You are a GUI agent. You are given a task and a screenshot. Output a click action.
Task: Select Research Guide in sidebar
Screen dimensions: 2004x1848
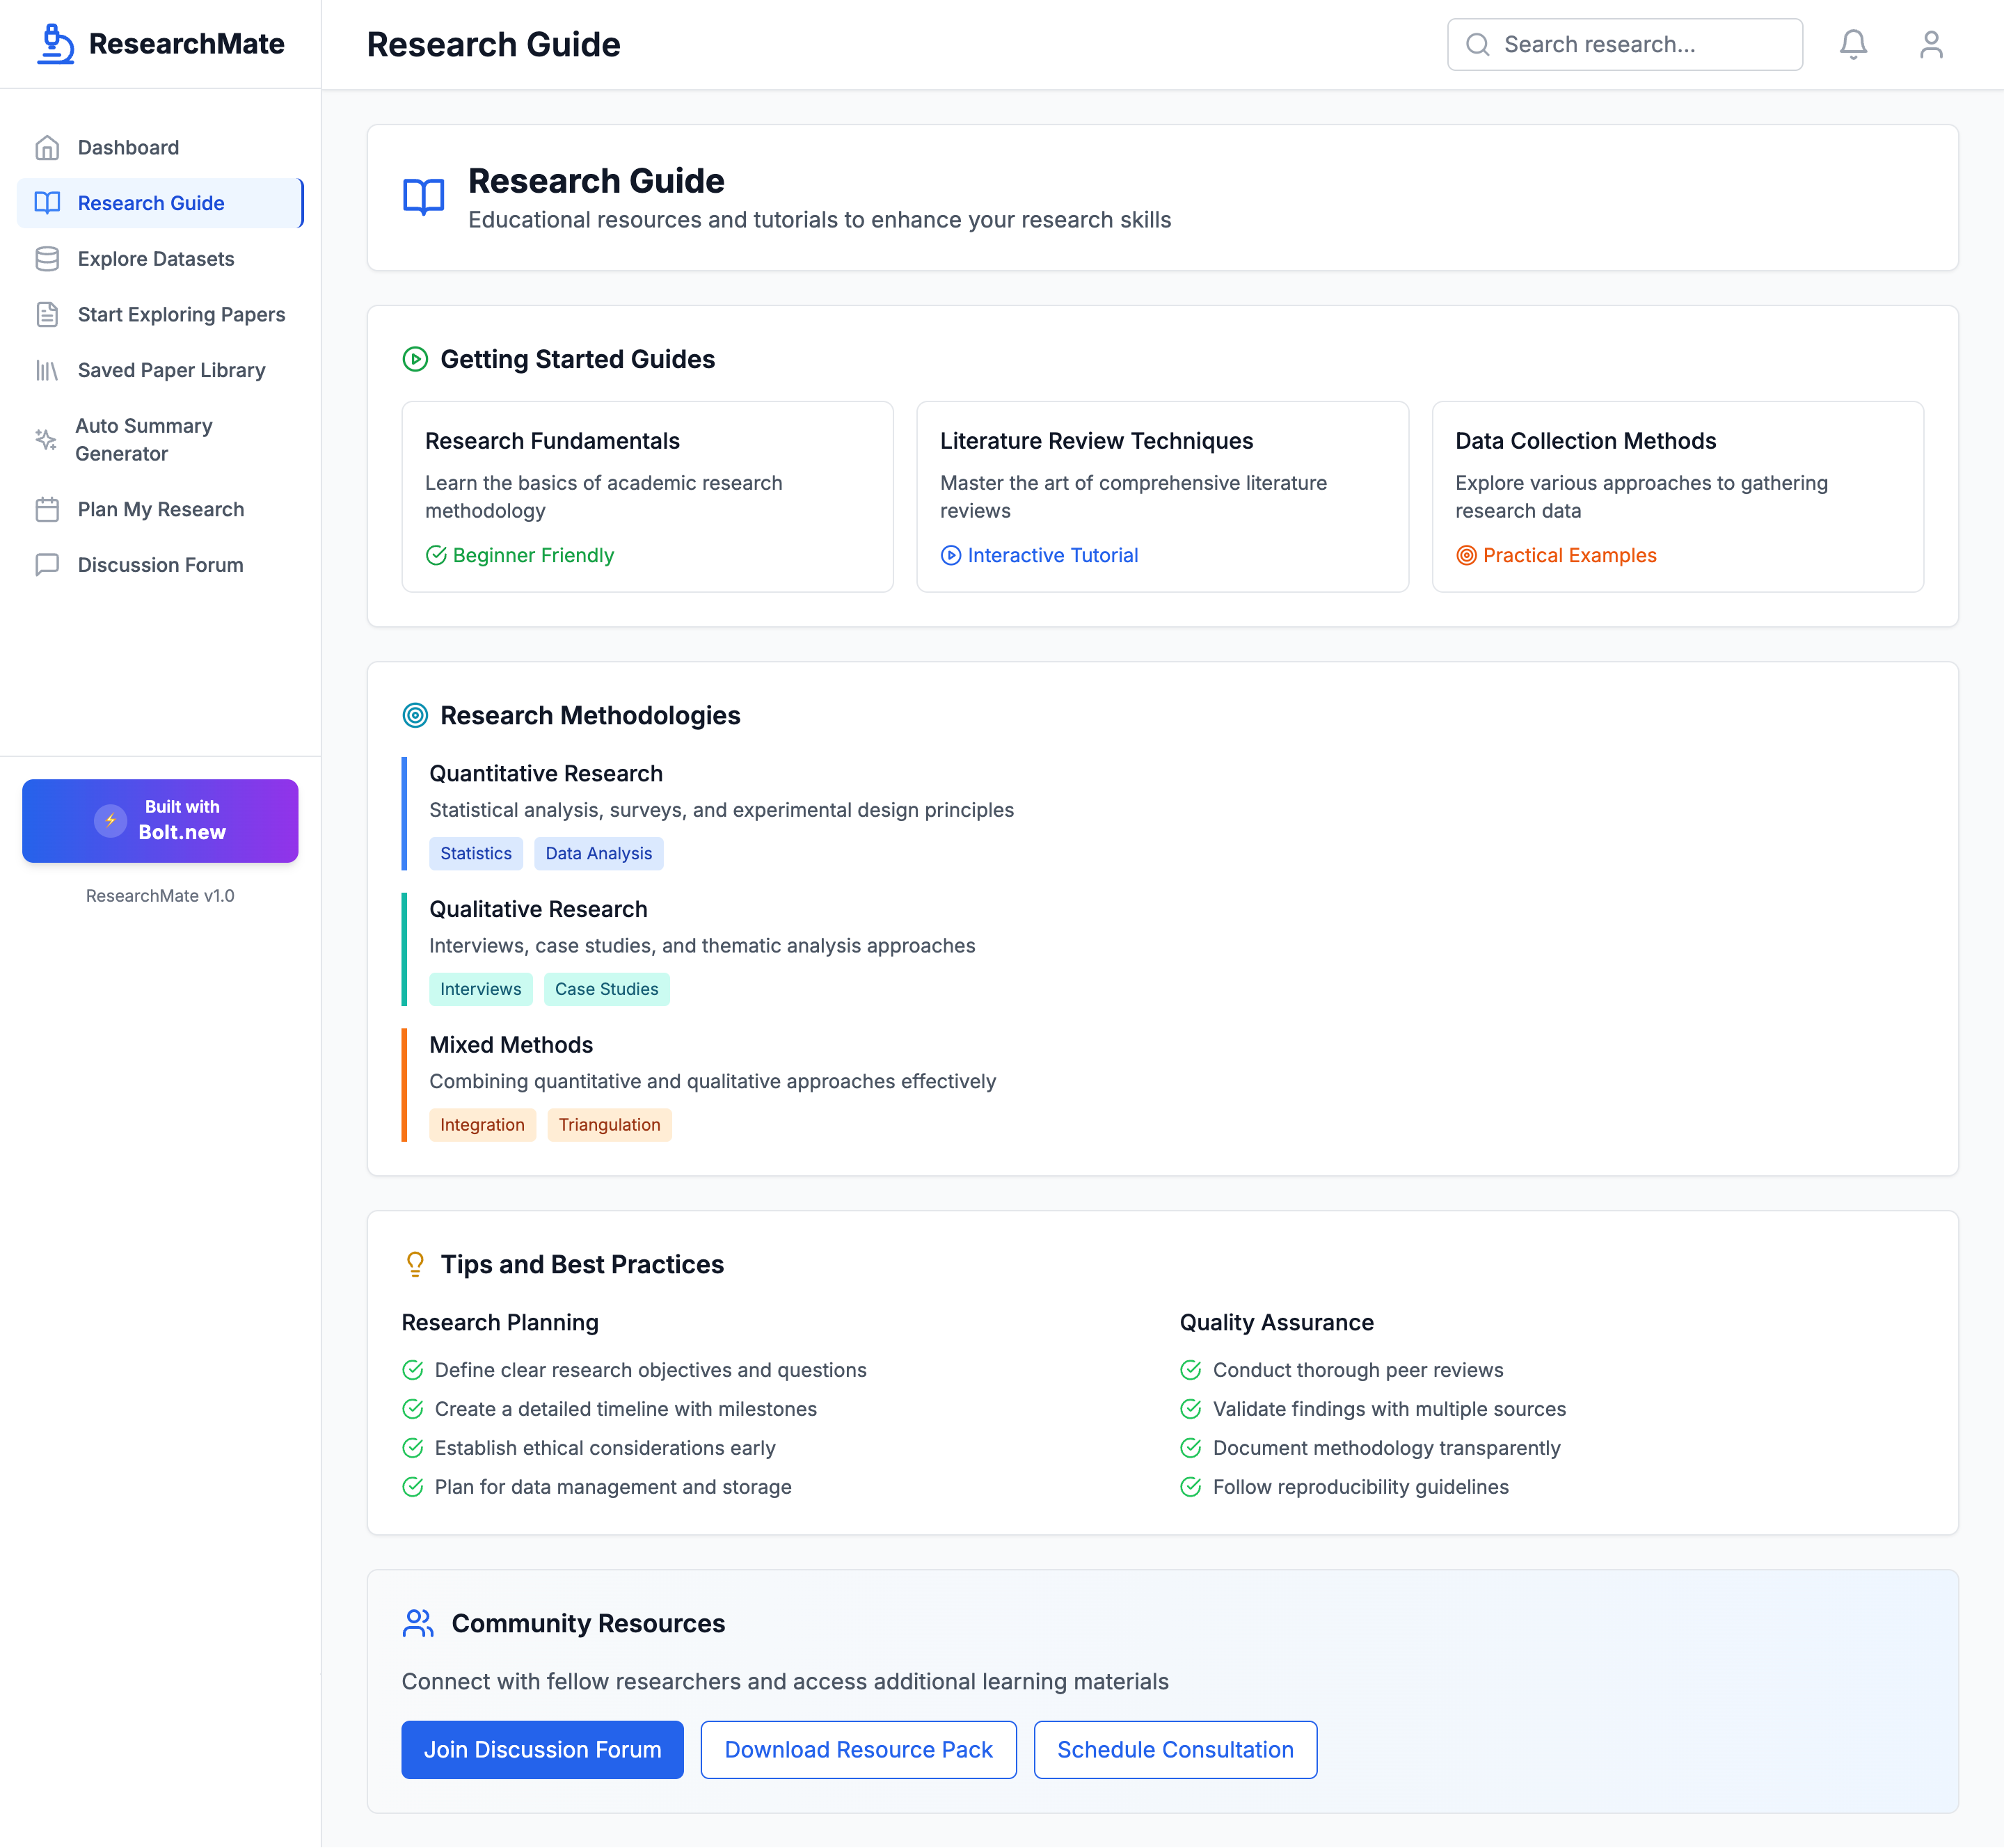[151, 203]
